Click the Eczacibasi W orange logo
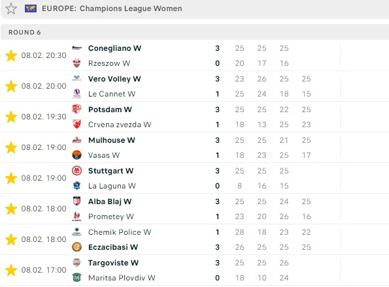This screenshot has width=389, height=287. [x=76, y=247]
